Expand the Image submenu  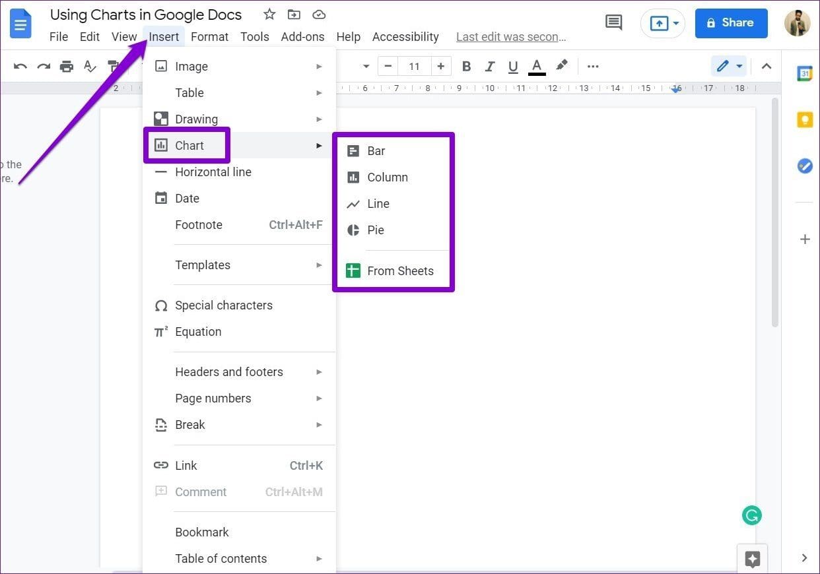coord(239,66)
